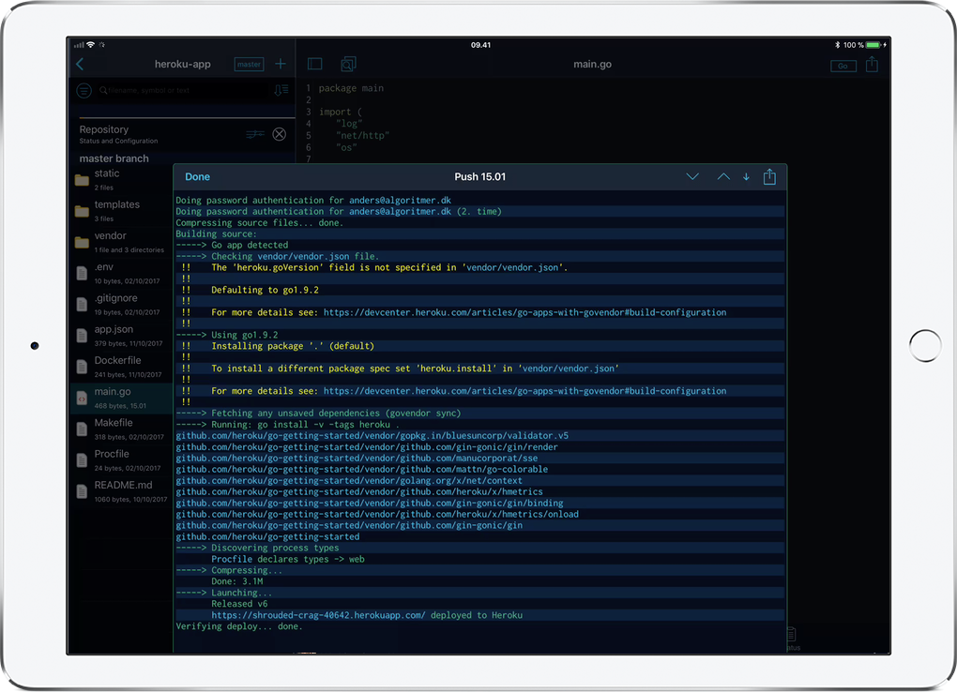Open the vendor folder
The height and width of the screenshot is (692, 957).
[111, 241]
